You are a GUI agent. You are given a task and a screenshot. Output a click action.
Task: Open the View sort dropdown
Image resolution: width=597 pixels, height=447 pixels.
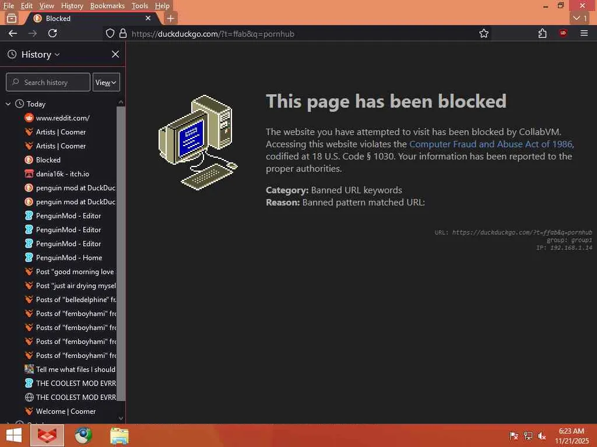coord(106,82)
